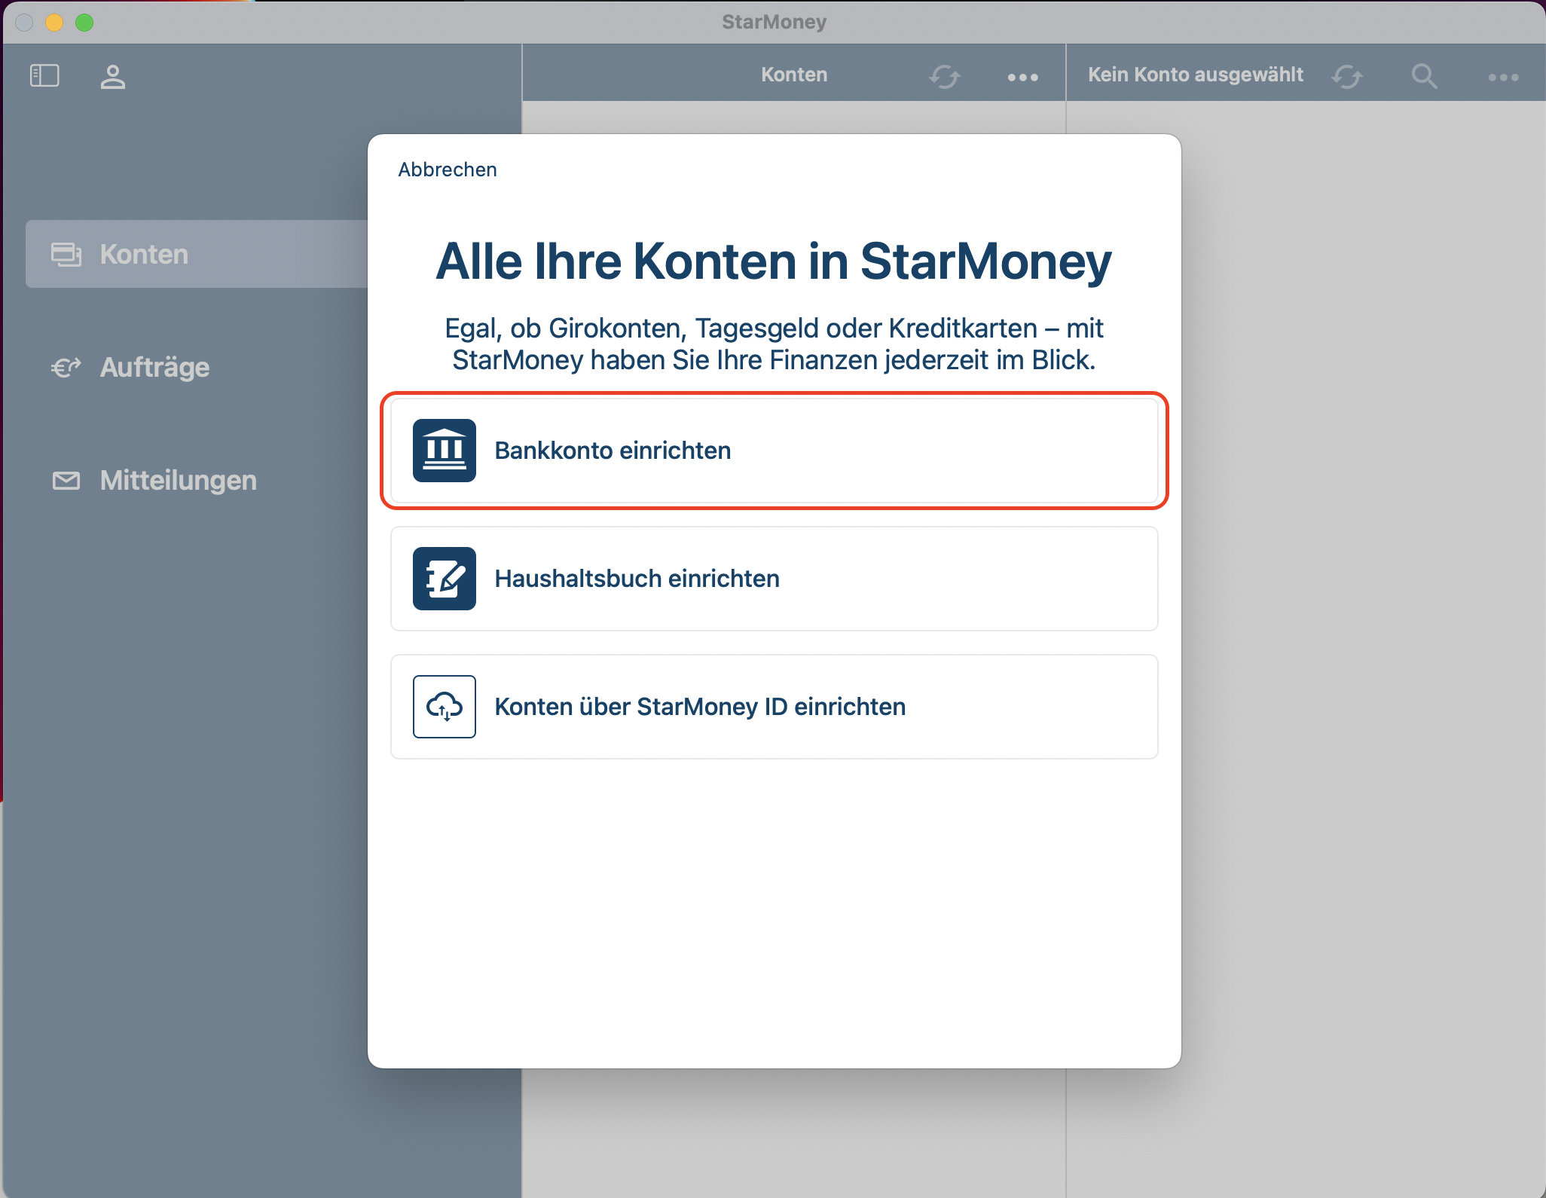1546x1198 pixels.
Task: Click the cloud sync icon
Action: (445, 707)
